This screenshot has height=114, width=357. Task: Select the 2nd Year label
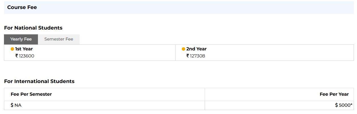pyautogui.click(x=196, y=49)
